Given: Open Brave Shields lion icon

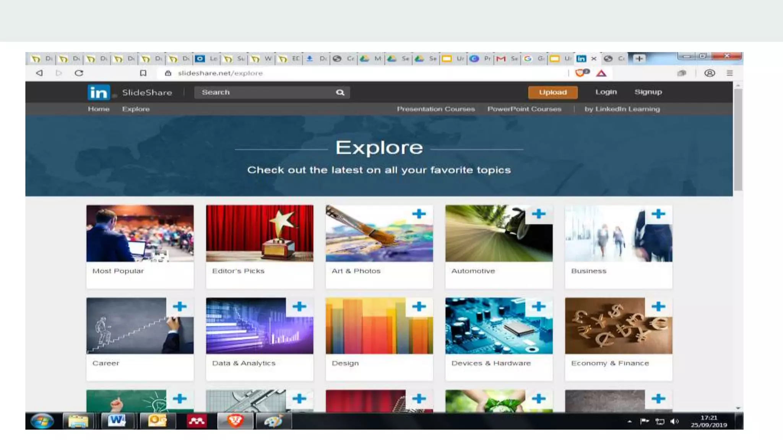Looking at the screenshot, I should pos(580,73).
